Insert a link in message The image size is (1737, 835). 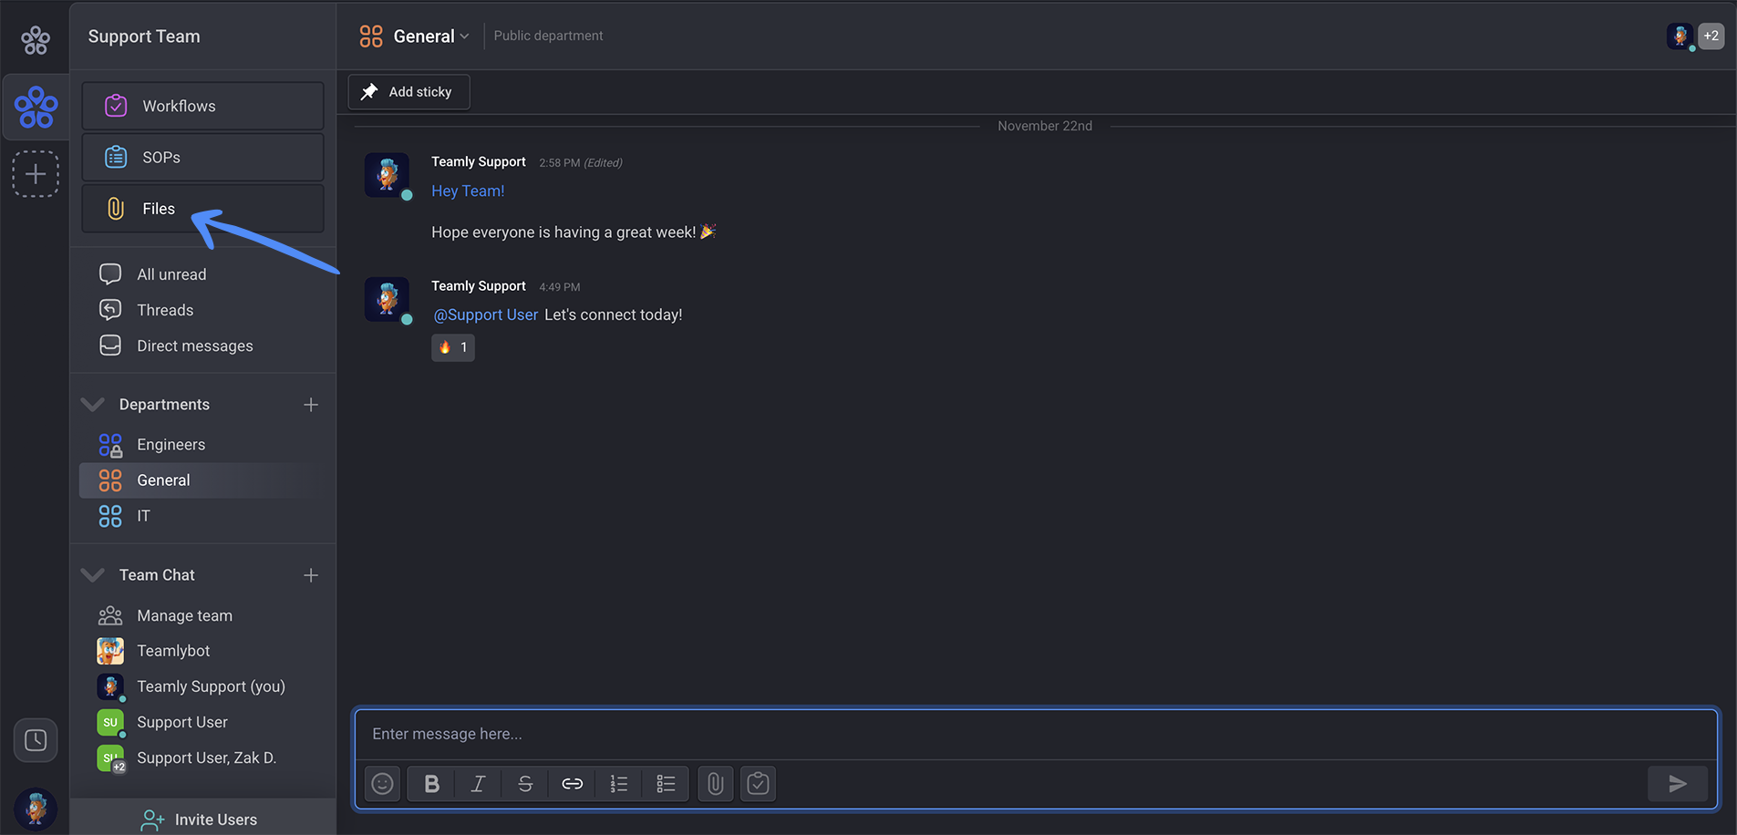(x=572, y=784)
